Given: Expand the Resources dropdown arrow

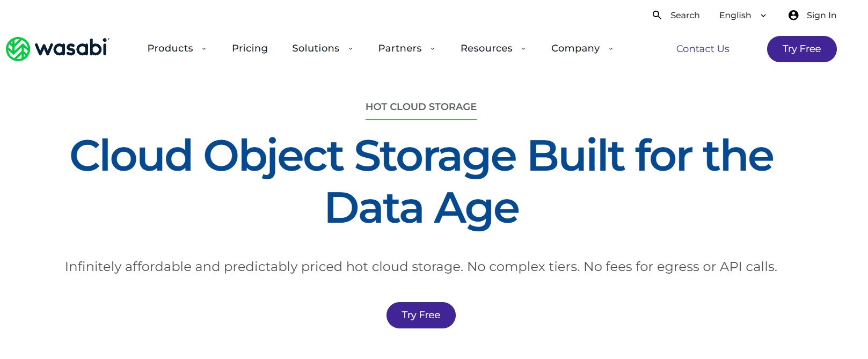Looking at the screenshot, I should [523, 49].
